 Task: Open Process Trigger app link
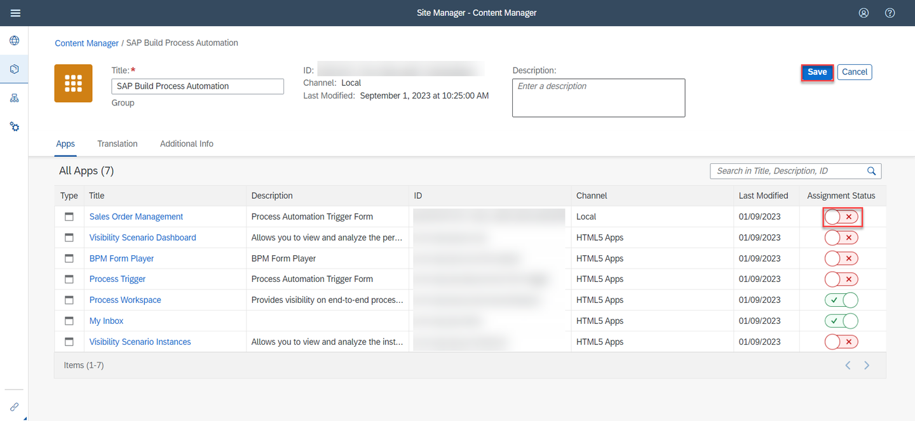(x=118, y=279)
